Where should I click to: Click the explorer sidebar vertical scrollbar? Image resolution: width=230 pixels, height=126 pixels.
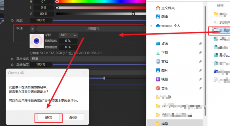point(205,61)
